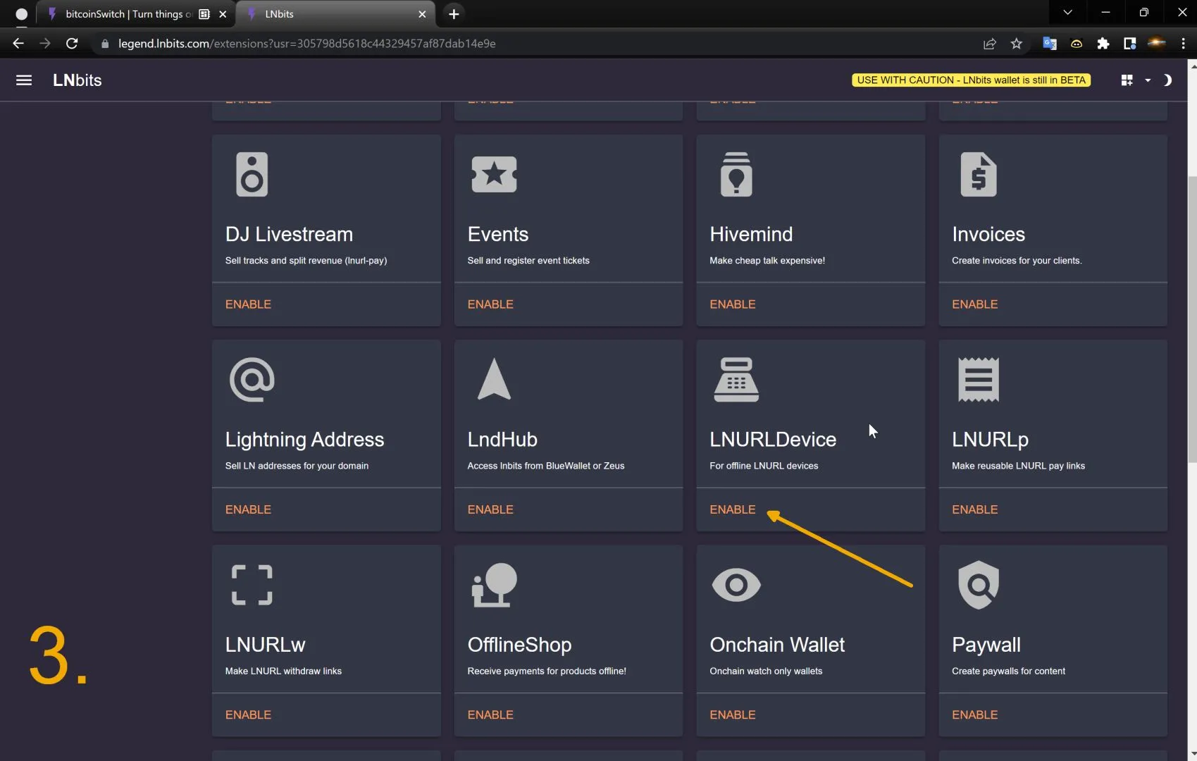Click the page vertical scrollbar
Screen dimensions: 1197x761
pos(1192,317)
